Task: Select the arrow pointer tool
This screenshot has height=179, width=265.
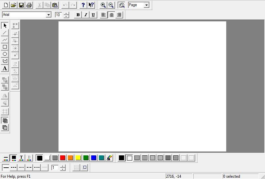Action: 5,26
